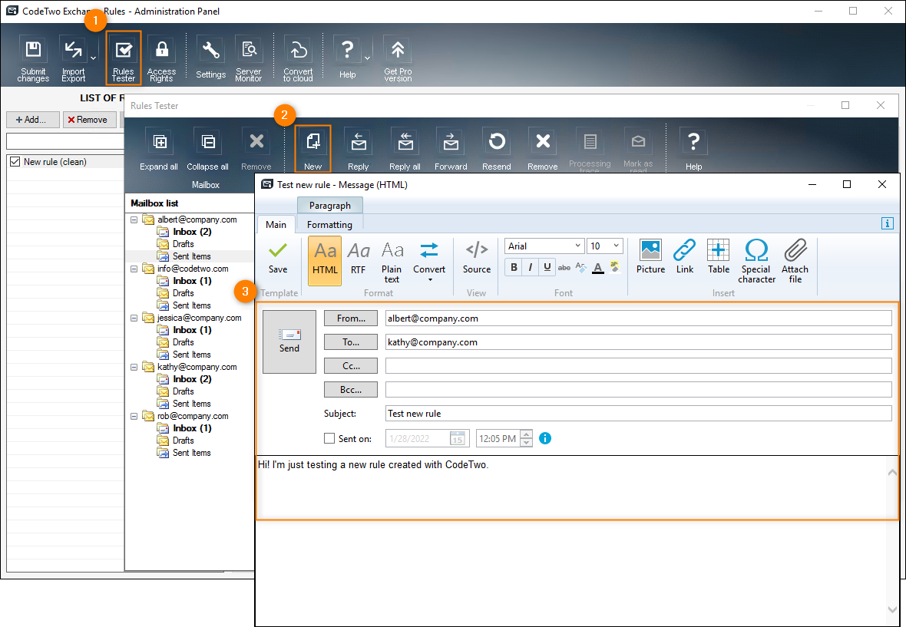Click the Cc... button
This screenshot has width=906, height=627.
351,365
